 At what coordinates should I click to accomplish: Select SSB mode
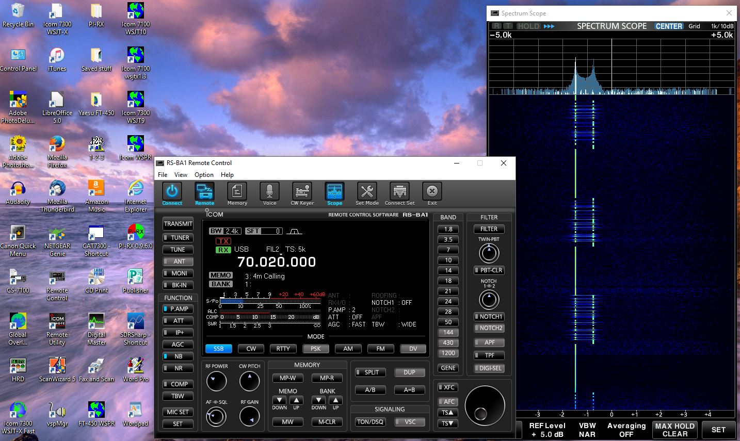(x=218, y=349)
